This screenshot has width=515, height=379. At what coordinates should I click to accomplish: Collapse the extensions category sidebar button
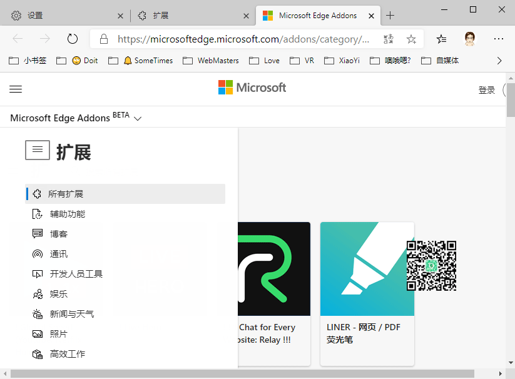coord(38,150)
